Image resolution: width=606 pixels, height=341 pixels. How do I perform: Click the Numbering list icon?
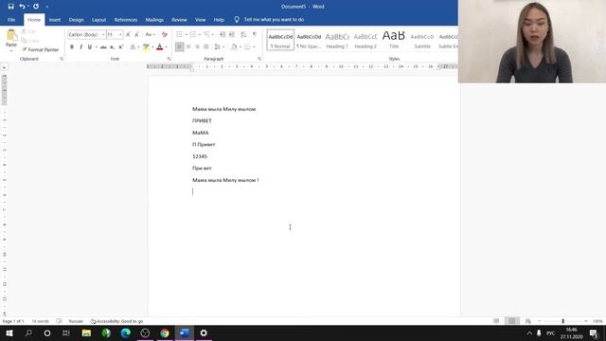pyautogui.click(x=193, y=35)
